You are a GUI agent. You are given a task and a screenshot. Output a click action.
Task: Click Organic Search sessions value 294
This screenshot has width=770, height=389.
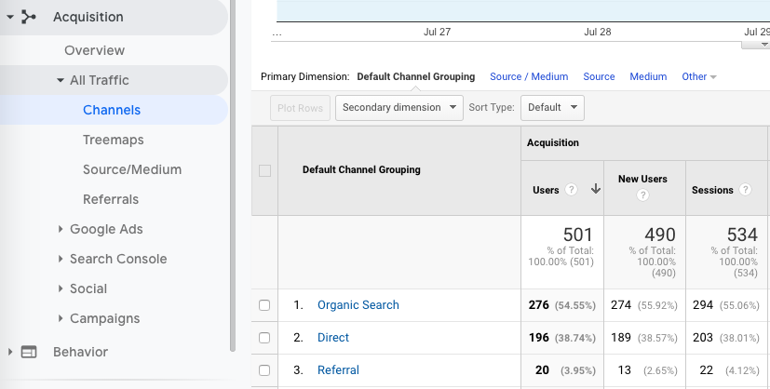703,305
